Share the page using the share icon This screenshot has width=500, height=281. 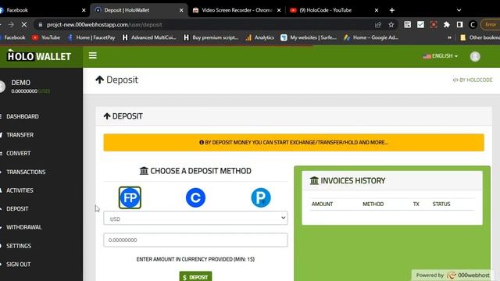tap(378, 24)
